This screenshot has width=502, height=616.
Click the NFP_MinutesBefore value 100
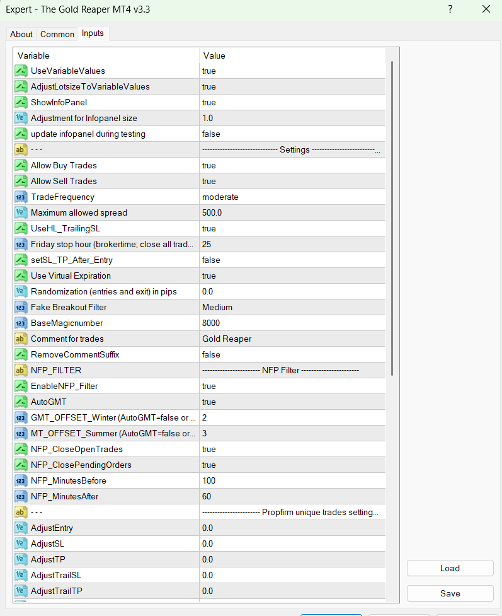tap(209, 480)
